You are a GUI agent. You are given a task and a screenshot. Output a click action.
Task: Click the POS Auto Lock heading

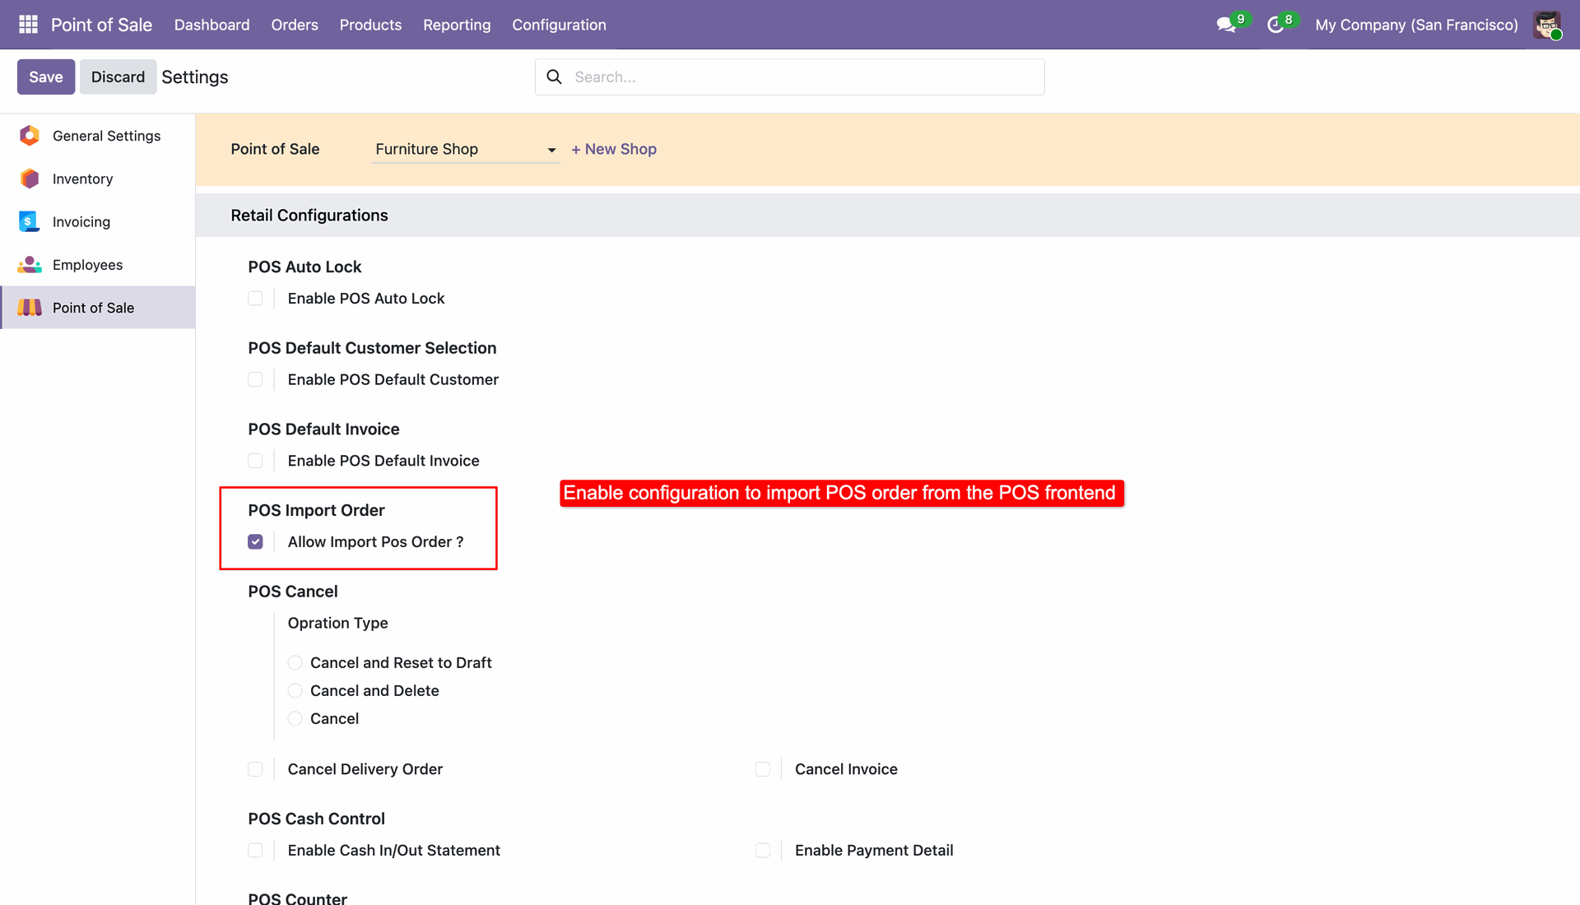click(304, 267)
